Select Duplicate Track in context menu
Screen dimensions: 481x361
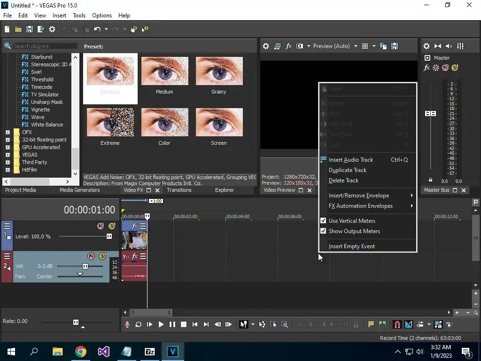368,170
